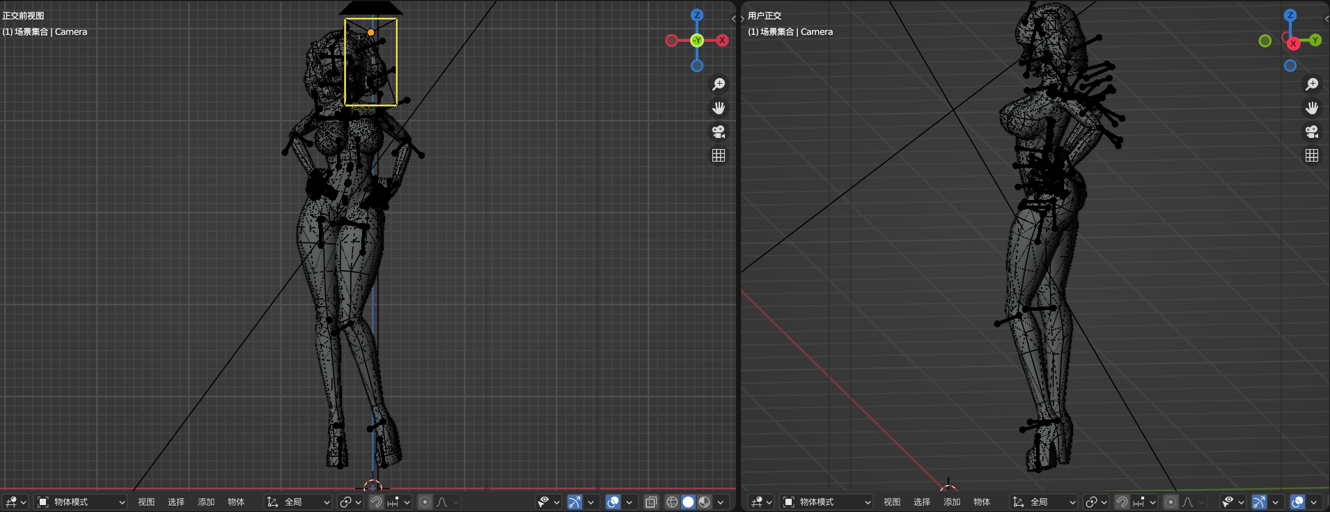1330x512 pixels.
Task: Toggle camera view in left viewport
Action: (719, 132)
